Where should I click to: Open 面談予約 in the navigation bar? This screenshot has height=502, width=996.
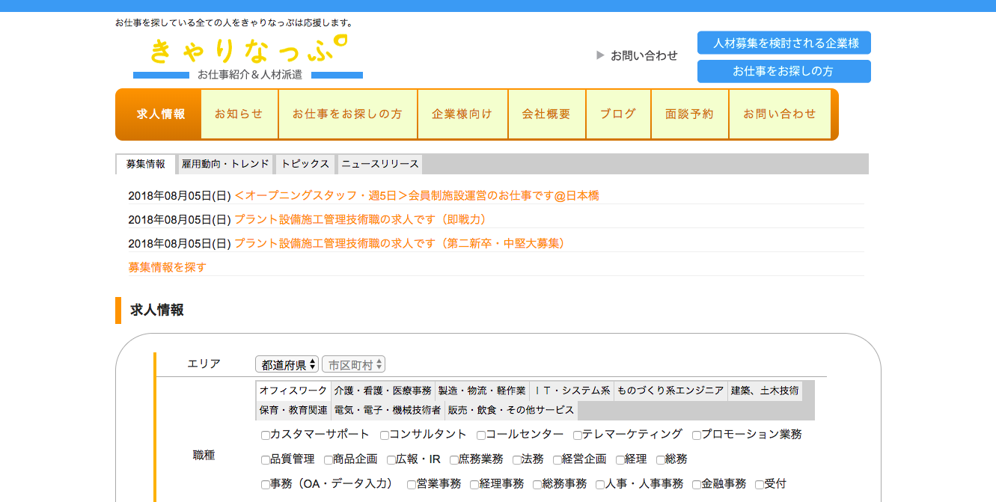(689, 114)
